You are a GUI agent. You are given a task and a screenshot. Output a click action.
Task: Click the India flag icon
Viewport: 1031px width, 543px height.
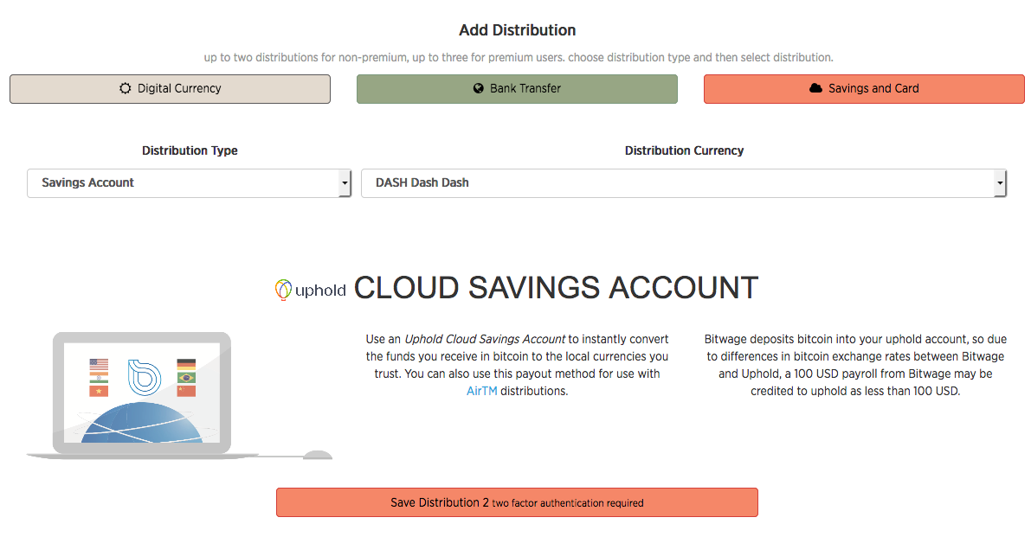coord(99,378)
